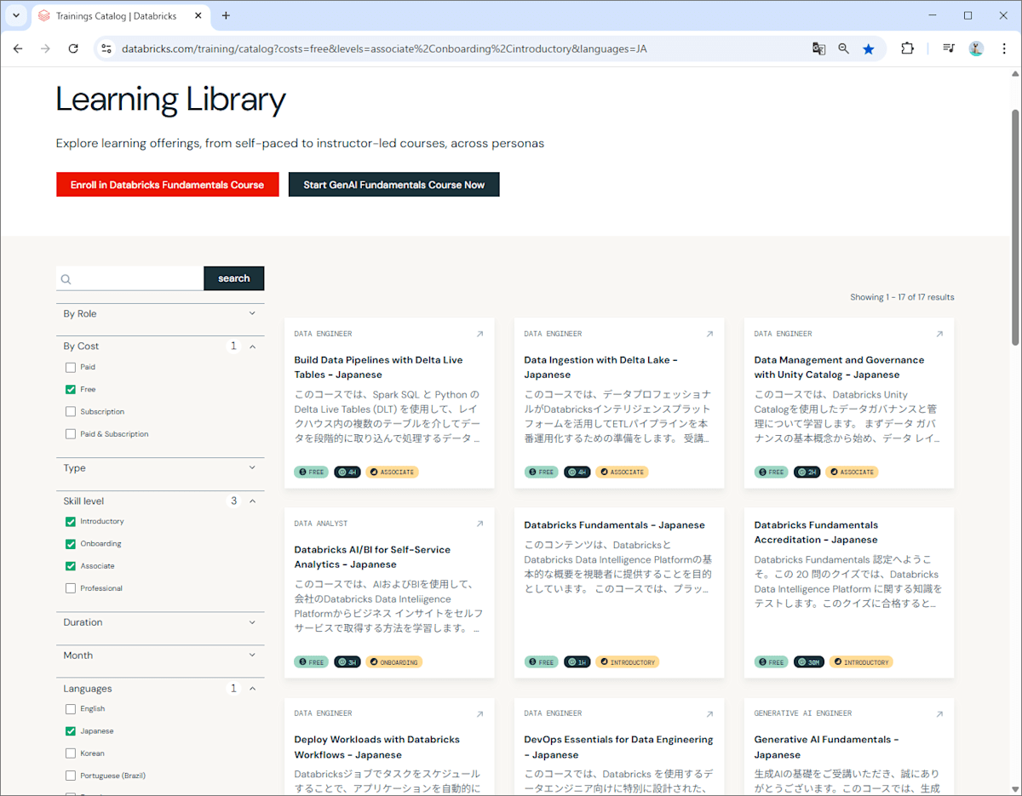Open external link arrow on Data Management and Governance card
The width and height of the screenshot is (1022, 796).
[x=939, y=334]
